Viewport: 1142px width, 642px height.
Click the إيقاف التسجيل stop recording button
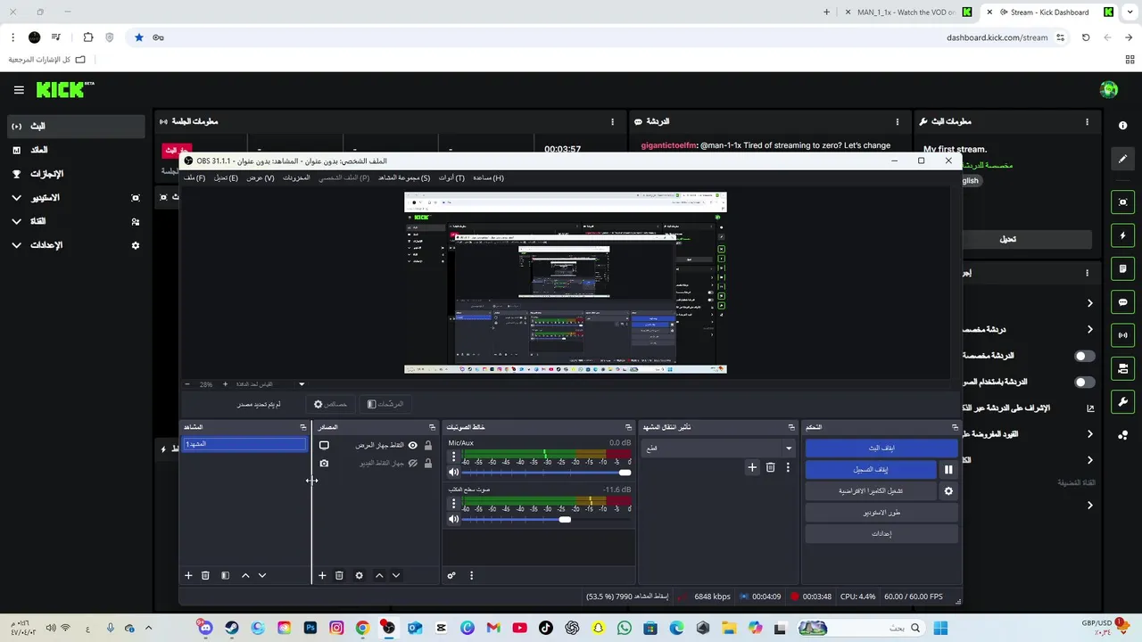pos(871,469)
